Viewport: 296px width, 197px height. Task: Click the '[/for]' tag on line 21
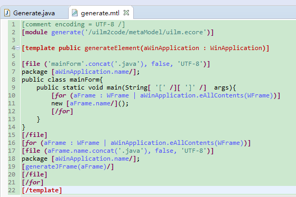33,182
